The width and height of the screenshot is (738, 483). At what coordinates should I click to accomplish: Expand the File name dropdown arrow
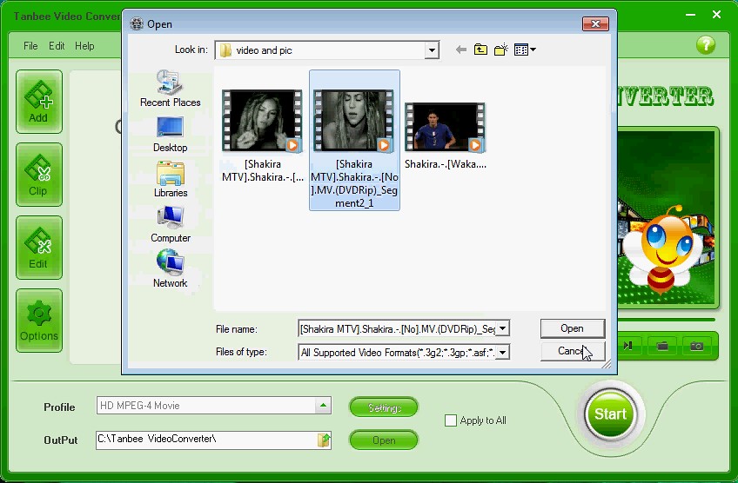pos(503,328)
